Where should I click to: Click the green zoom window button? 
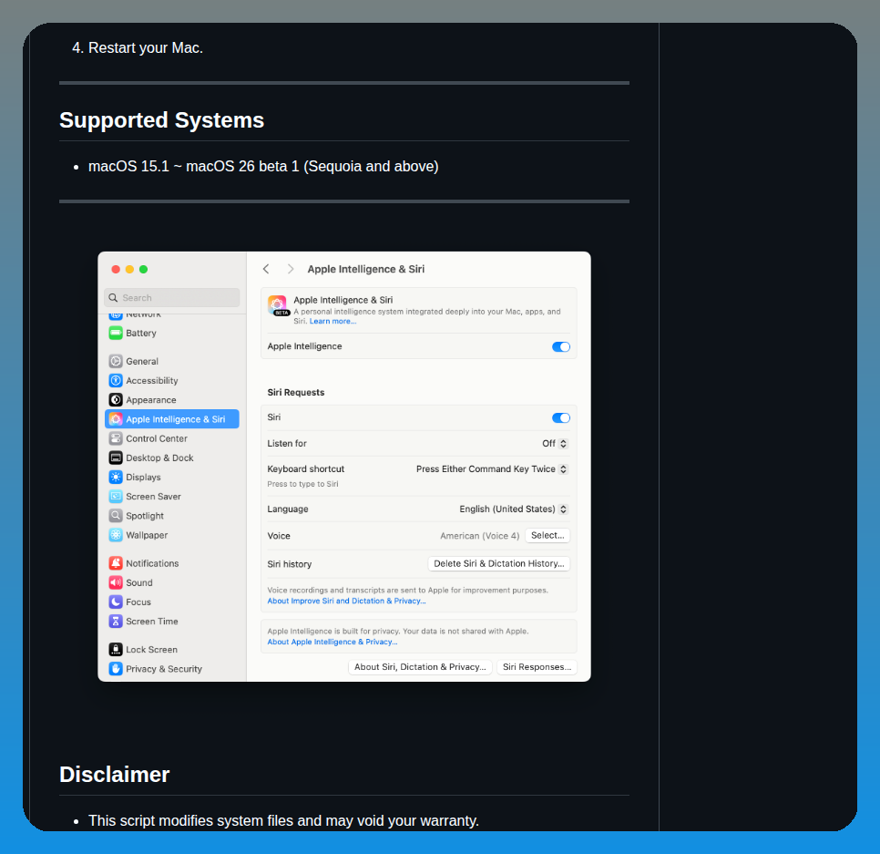pyautogui.click(x=144, y=270)
